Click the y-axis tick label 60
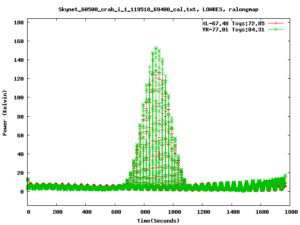This screenshot has height=225, width=300. point(20,135)
